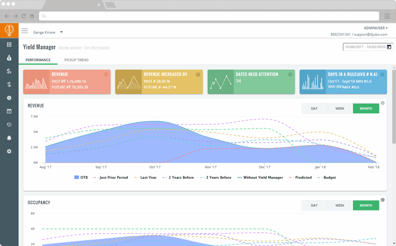Open the ADMINUSER account dropdown

click(x=376, y=28)
